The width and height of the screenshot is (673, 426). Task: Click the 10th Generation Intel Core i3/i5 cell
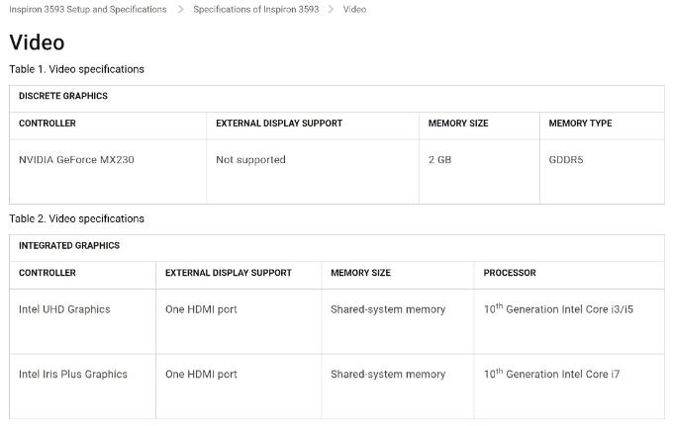558,308
